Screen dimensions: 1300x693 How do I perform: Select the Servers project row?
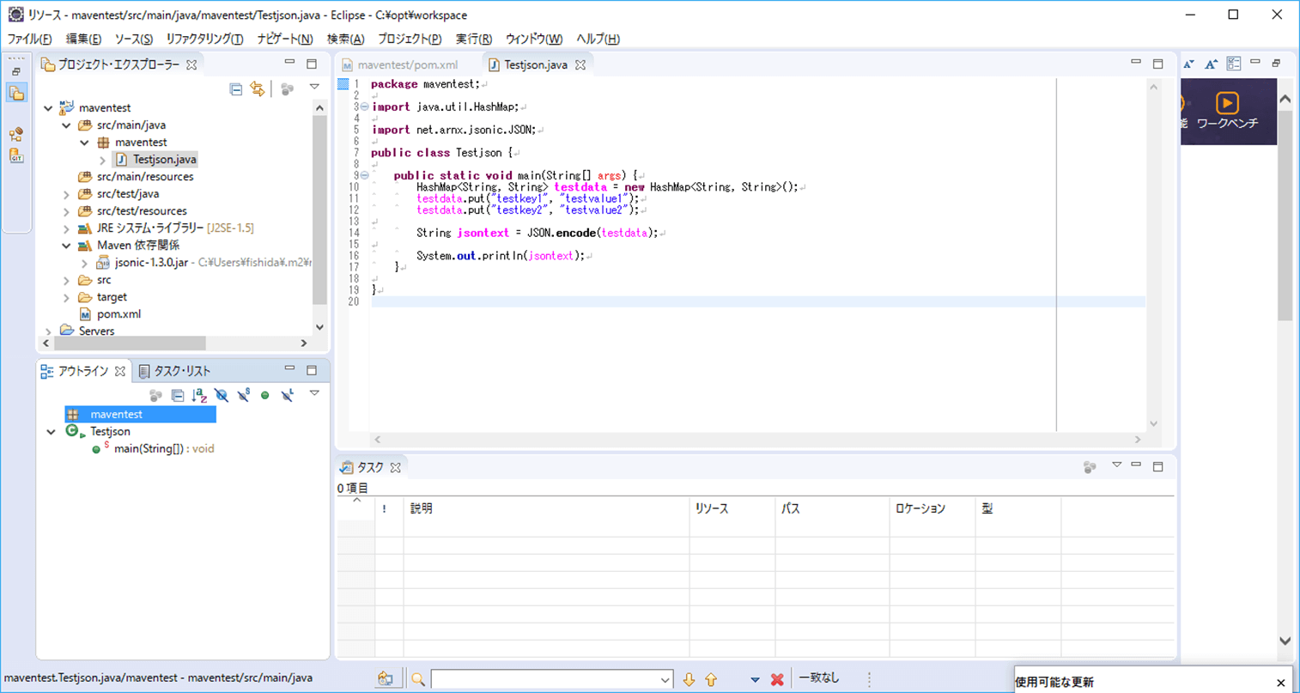[96, 331]
